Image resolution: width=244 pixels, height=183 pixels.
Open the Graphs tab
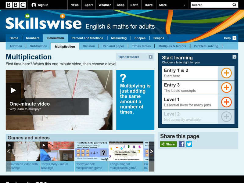[159, 38]
